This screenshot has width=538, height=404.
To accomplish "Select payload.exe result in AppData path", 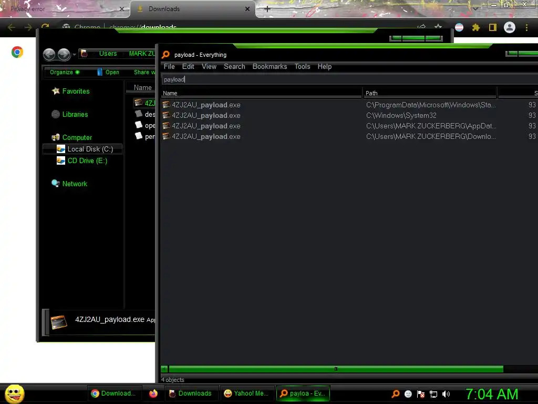I will coord(206,126).
